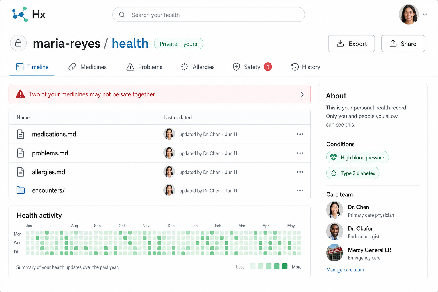438x292 pixels.
Task: Go to the Allergies tab
Action: (x=198, y=67)
